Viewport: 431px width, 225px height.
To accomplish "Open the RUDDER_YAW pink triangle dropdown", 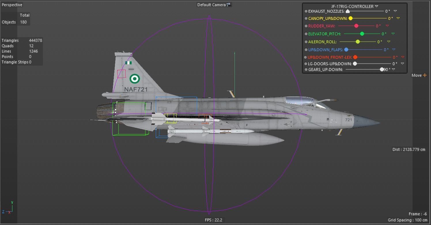I will [x=387, y=26].
